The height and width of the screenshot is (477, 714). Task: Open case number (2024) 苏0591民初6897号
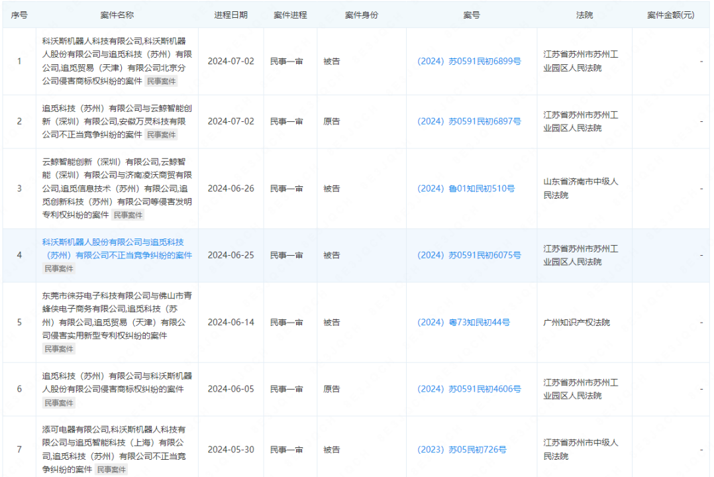[469, 122]
